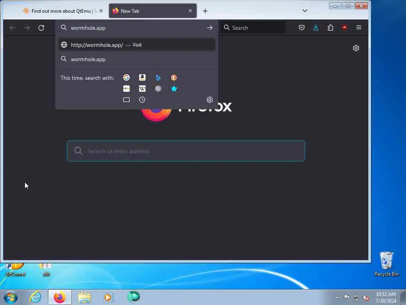Open Action Center flag in tray

347,297
